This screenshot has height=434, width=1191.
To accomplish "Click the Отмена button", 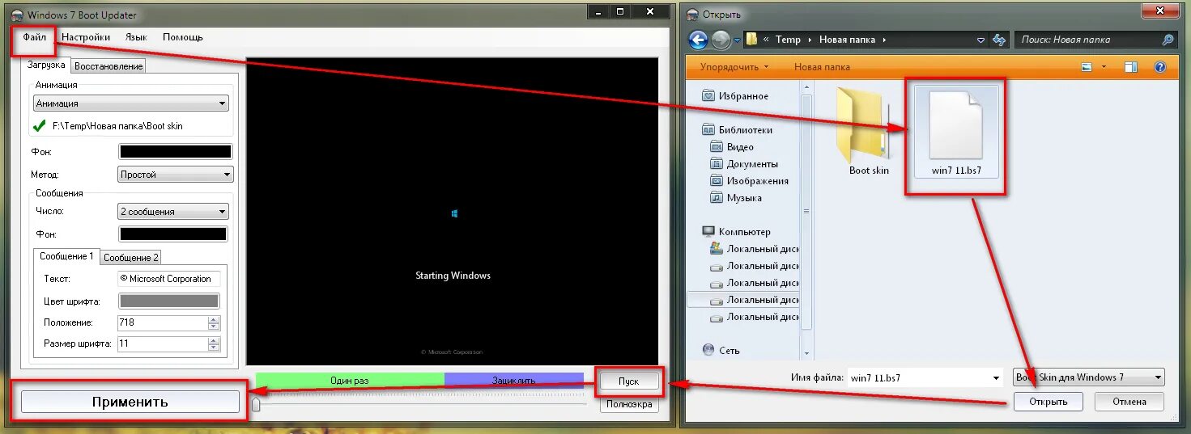I will (1129, 402).
